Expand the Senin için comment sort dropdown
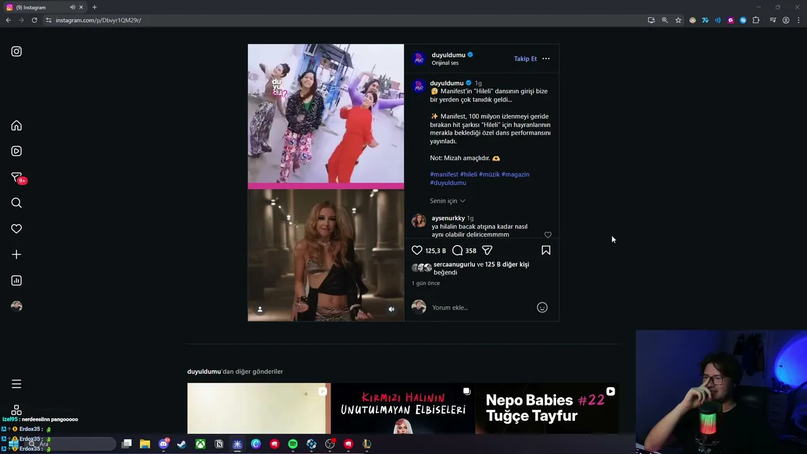The height and width of the screenshot is (454, 807). click(x=448, y=201)
